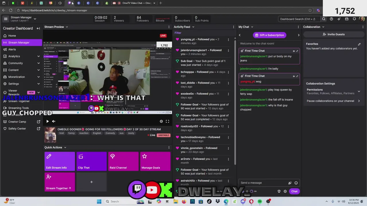Click the Raid Channel quick action
Viewport: 367px width, 206px height.
click(x=123, y=161)
